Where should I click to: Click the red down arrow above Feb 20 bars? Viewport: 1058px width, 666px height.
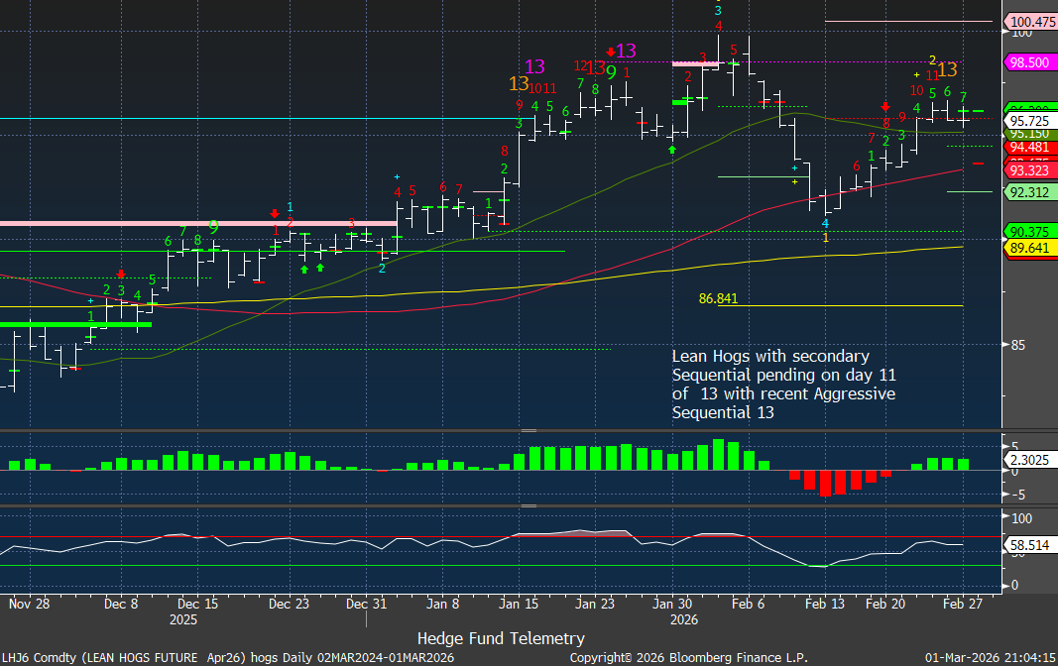885,106
